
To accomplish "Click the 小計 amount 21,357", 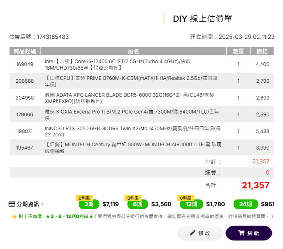I will click(x=261, y=162).
